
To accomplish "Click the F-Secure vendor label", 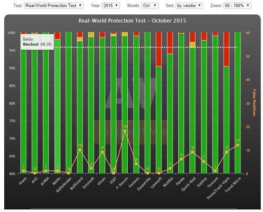I will (122, 183).
